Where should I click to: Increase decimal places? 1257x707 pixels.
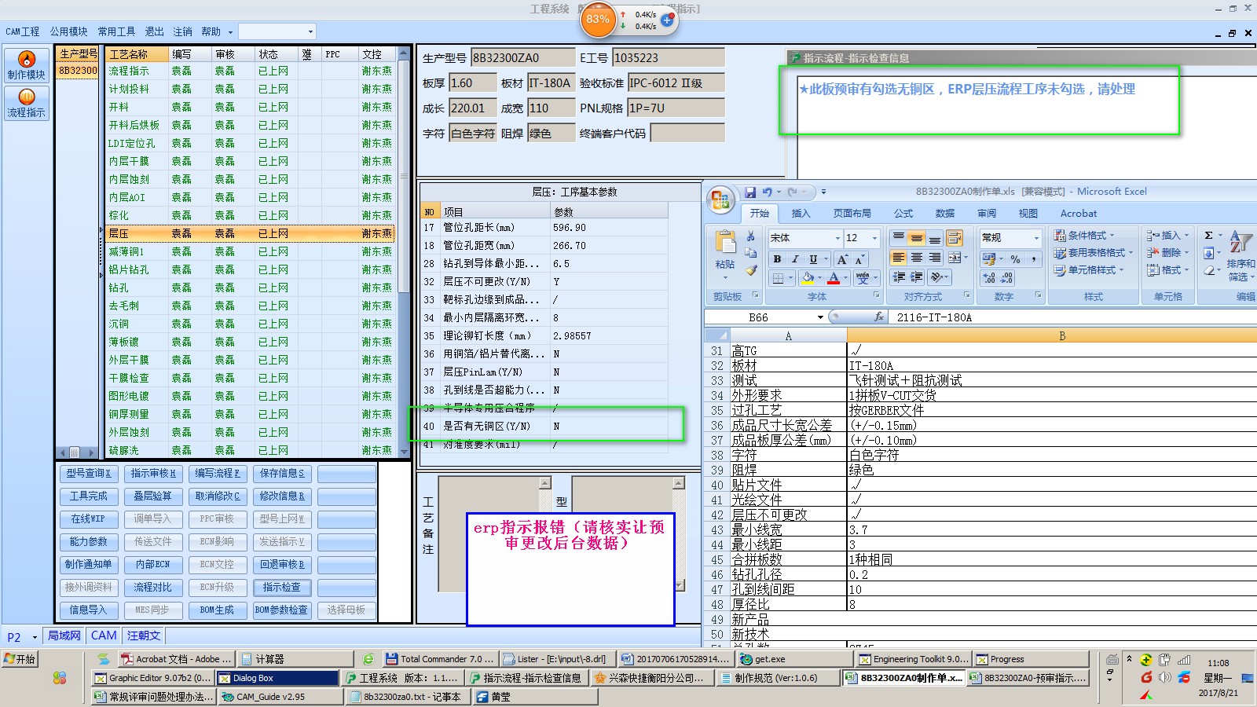[x=989, y=277]
